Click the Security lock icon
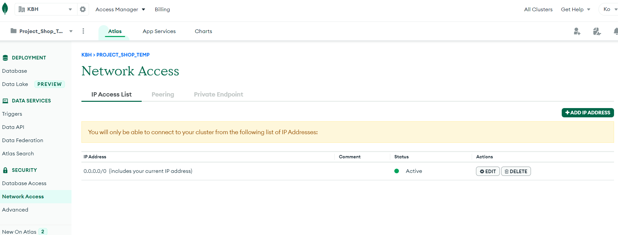This screenshot has height=235, width=618. point(5,170)
